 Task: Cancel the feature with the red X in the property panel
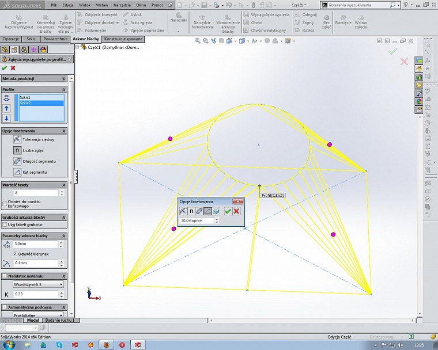click(13, 68)
